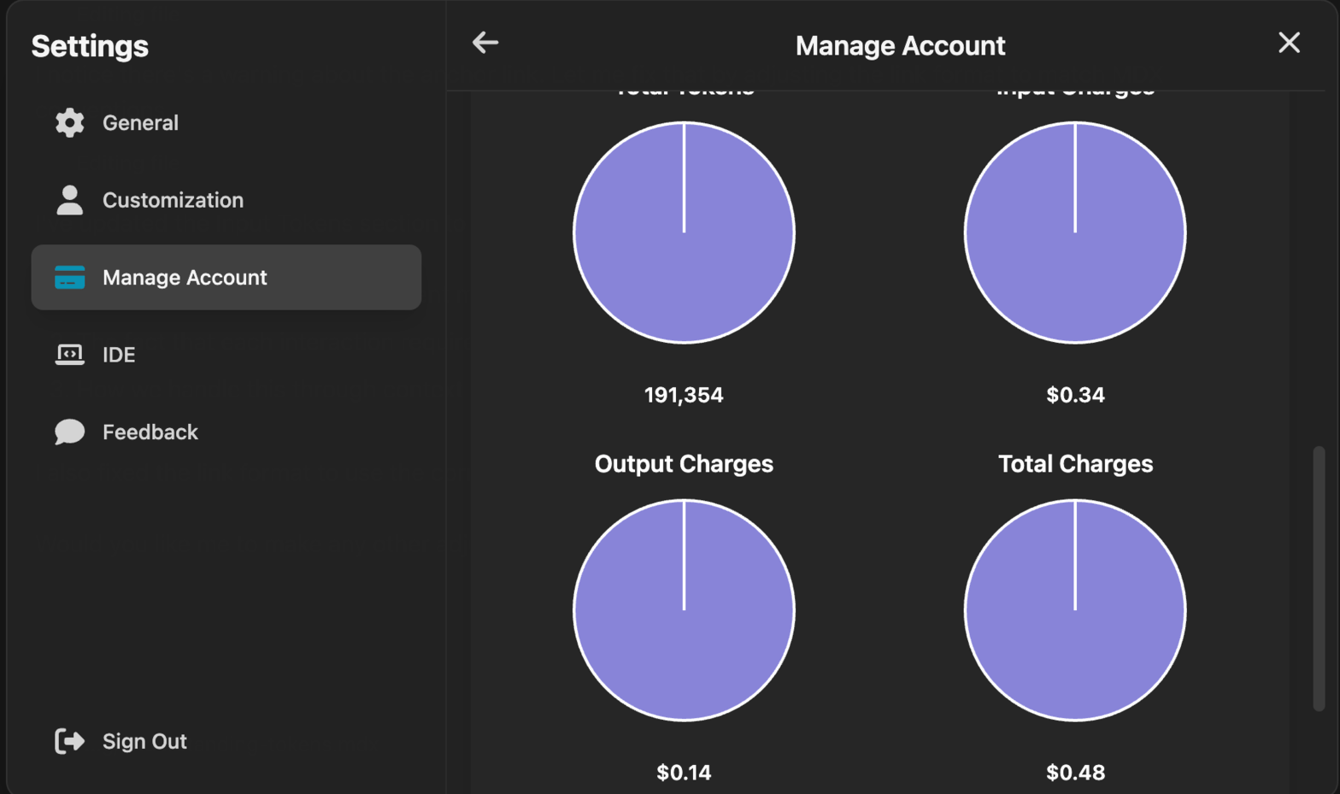
Task: Click the vertical scrollbar thumb
Action: point(1319,578)
